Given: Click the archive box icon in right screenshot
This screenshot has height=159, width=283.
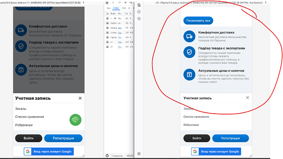Looking at the screenshot, I should (x=189, y=74).
